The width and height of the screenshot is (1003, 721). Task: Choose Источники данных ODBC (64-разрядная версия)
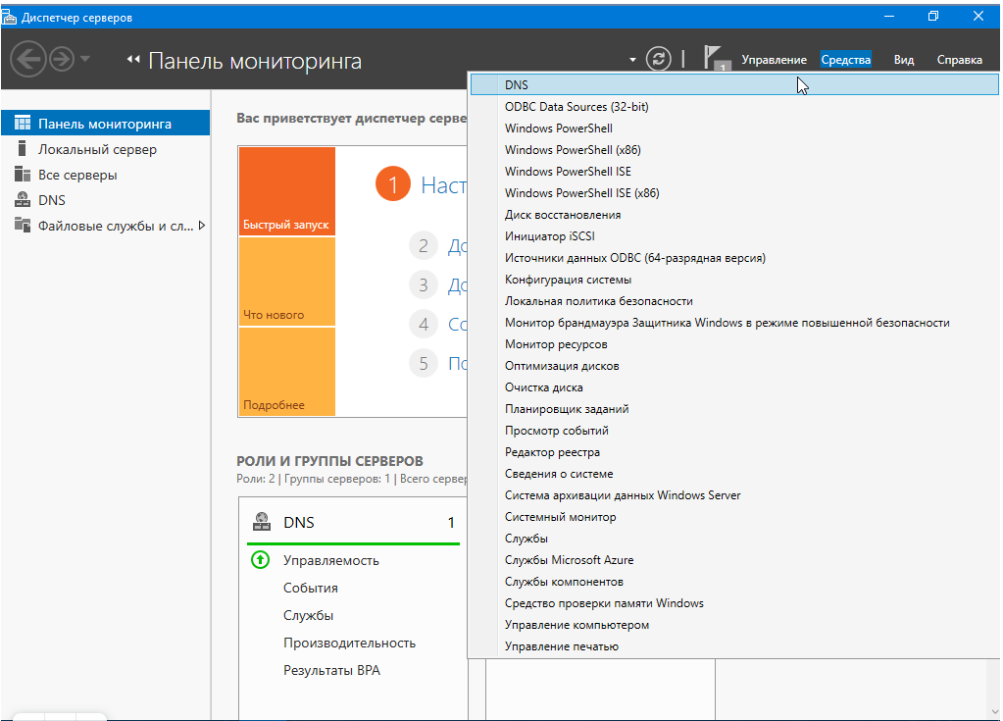(x=734, y=258)
